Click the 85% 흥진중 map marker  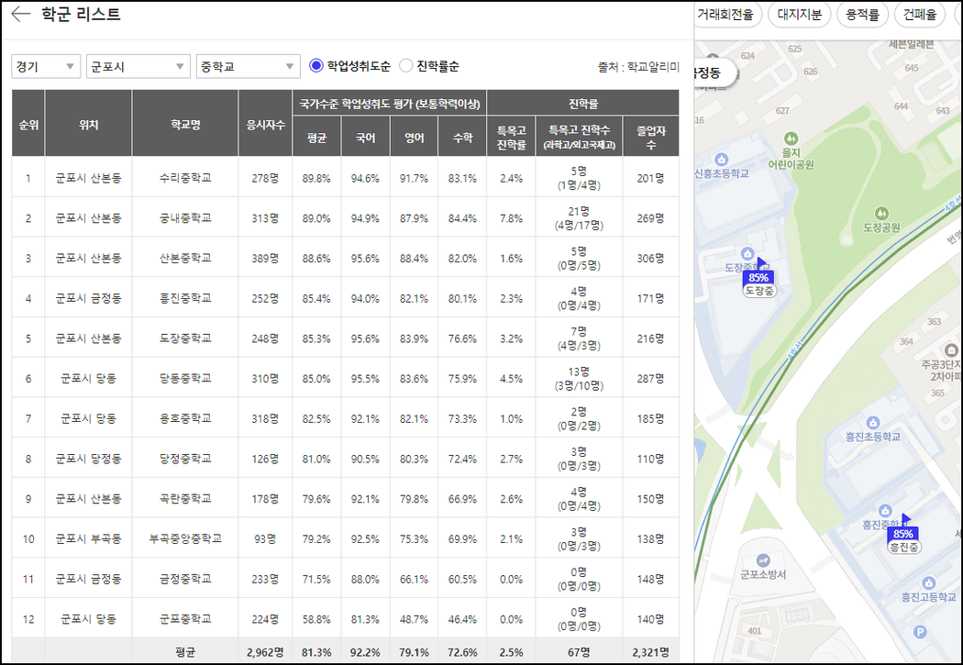[x=903, y=534]
